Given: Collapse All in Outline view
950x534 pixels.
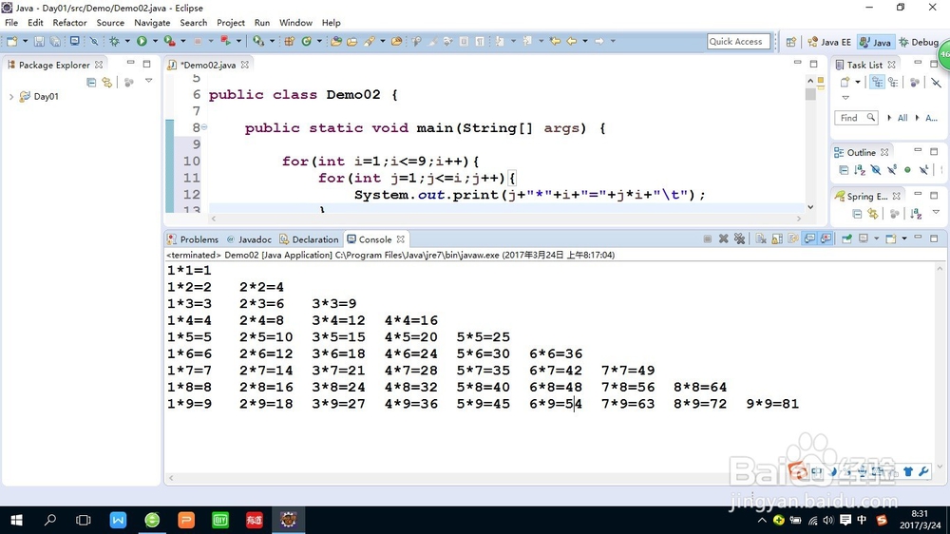Looking at the screenshot, I should [x=844, y=170].
